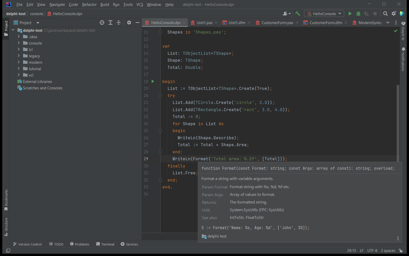Toggle tool window quick access icon
Image resolution: width=409 pixels, height=256 pixels.
click(x=8, y=251)
